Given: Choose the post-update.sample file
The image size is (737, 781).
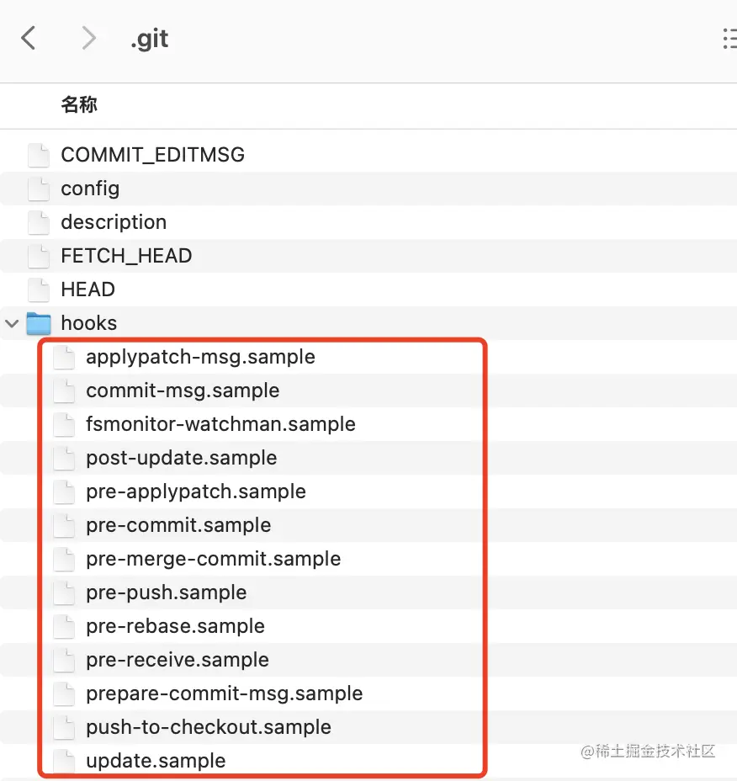Looking at the screenshot, I should coord(181,458).
